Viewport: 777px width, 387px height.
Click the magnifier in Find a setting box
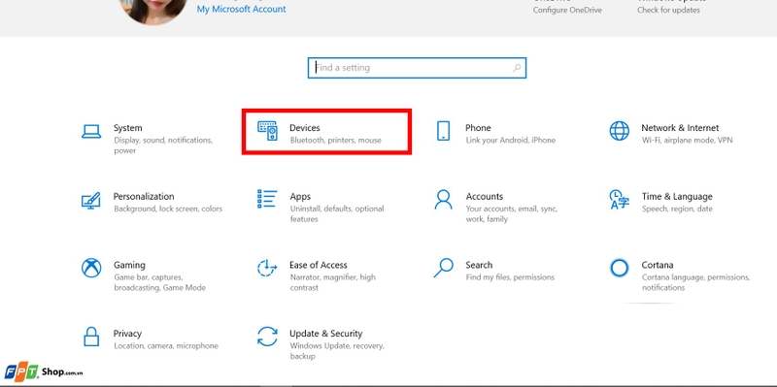tap(517, 68)
